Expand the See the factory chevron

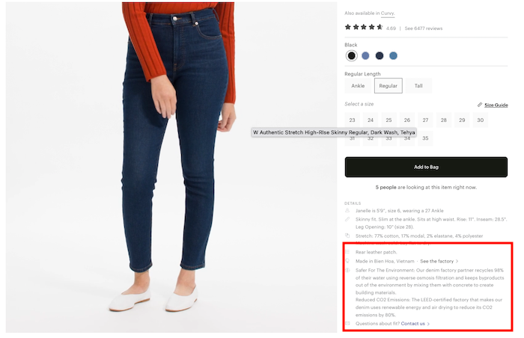tap(457, 261)
